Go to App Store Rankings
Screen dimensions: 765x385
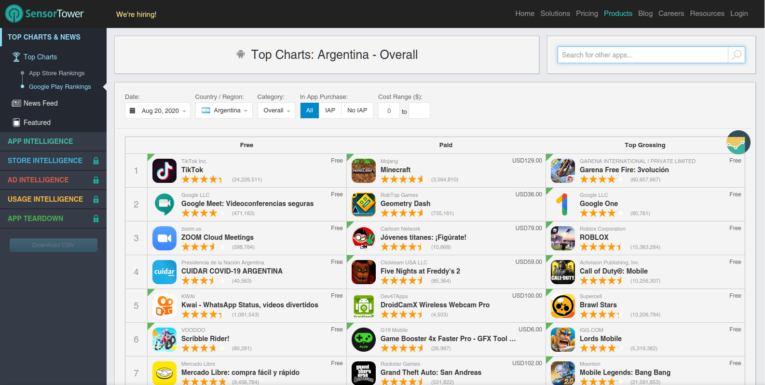[x=56, y=73]
